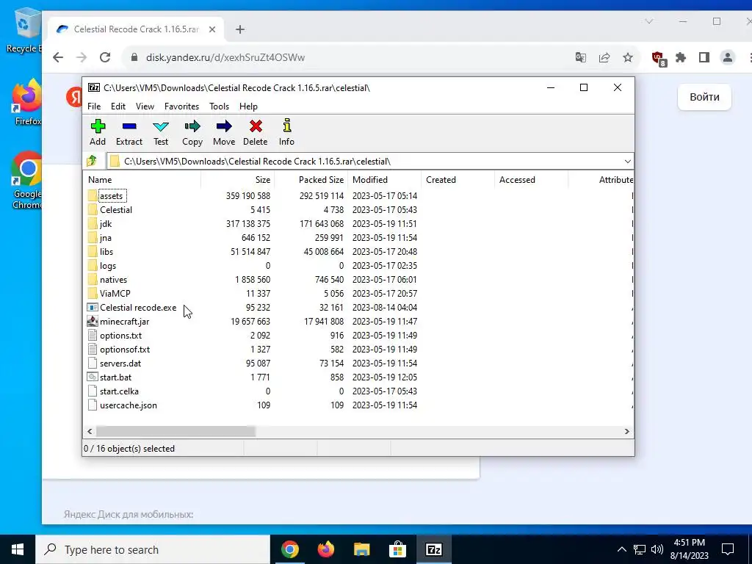Sort by Size column header
The width and height of the screenshot is (752, 564).
click(237, 180)
